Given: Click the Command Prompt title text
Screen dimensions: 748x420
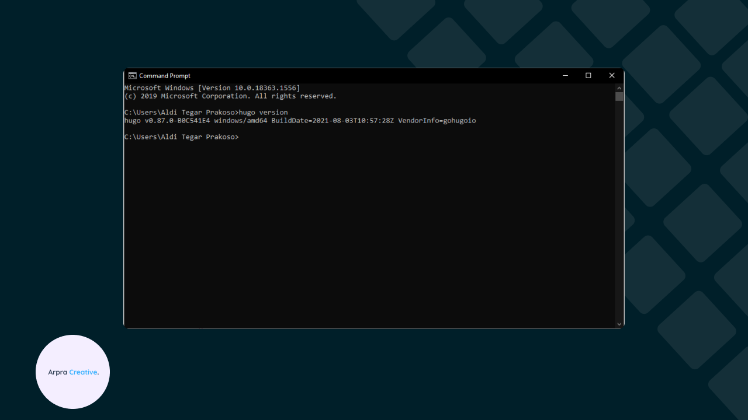Looking at the screenshot, I should click(x=165, y=76).
